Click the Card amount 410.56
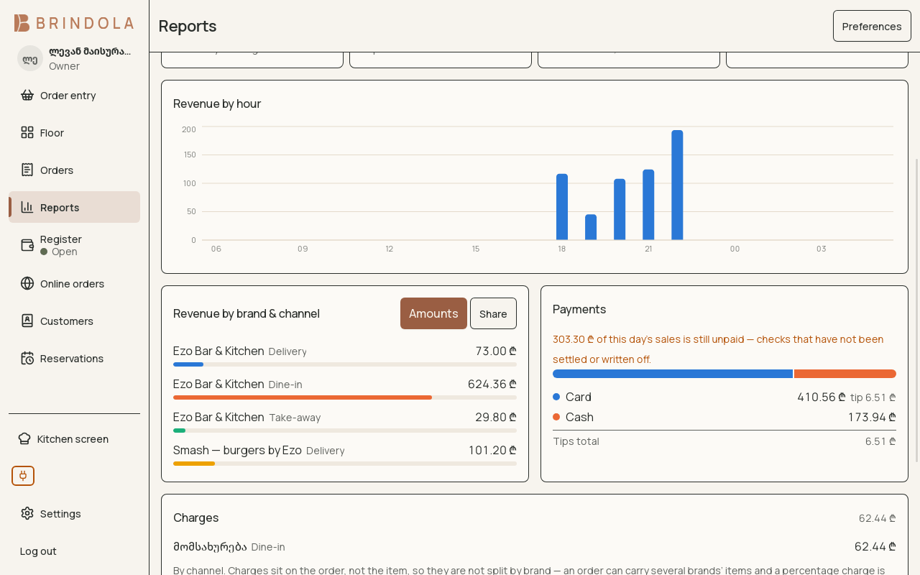The image size is (920, 575). tap(822, 397)
